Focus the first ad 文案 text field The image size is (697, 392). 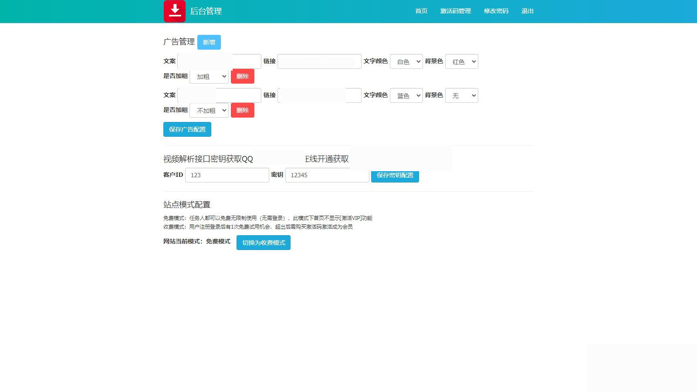[219, 61]
